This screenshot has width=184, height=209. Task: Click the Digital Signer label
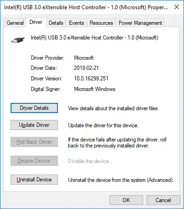tap(46, 89)
